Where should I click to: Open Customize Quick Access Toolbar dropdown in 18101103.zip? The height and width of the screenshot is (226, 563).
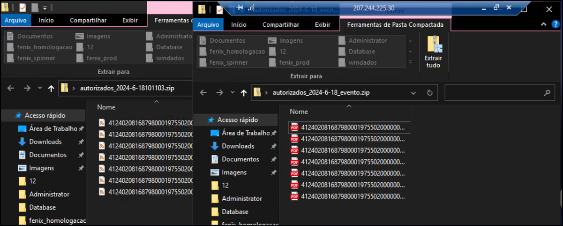45,8
